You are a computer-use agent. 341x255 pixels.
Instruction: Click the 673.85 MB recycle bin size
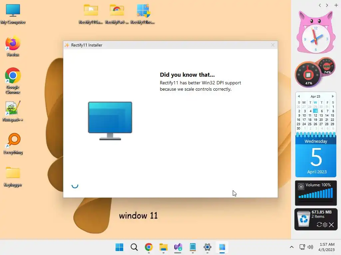click(x=321, y=212)
